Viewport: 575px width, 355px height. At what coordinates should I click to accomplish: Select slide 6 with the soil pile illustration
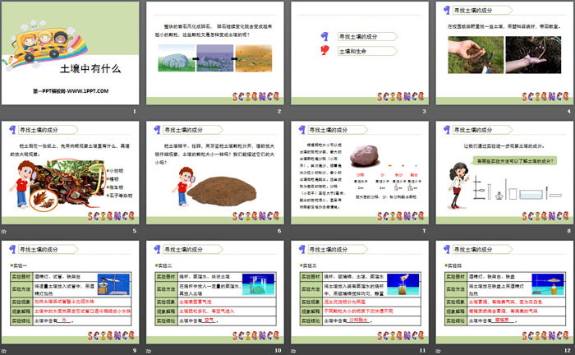(x=215, y=173)
